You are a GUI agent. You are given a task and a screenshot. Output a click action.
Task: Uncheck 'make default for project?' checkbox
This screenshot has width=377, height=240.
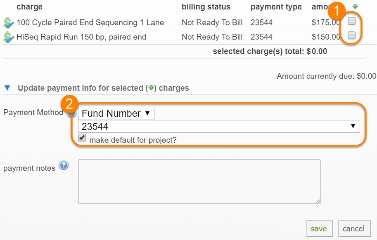click(83, 139)
